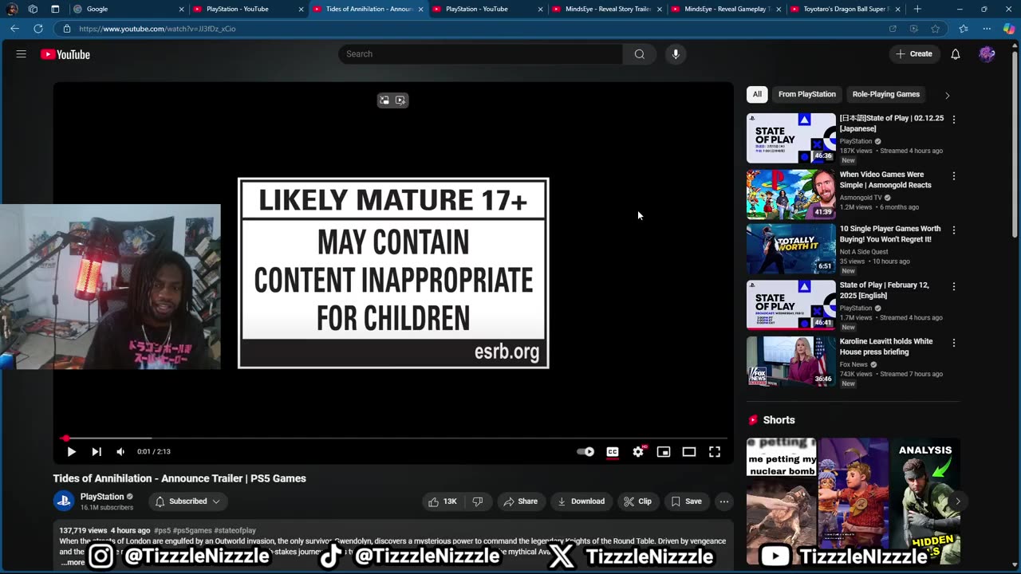Open the Subscribed notification dropdown

pos(187,501)
